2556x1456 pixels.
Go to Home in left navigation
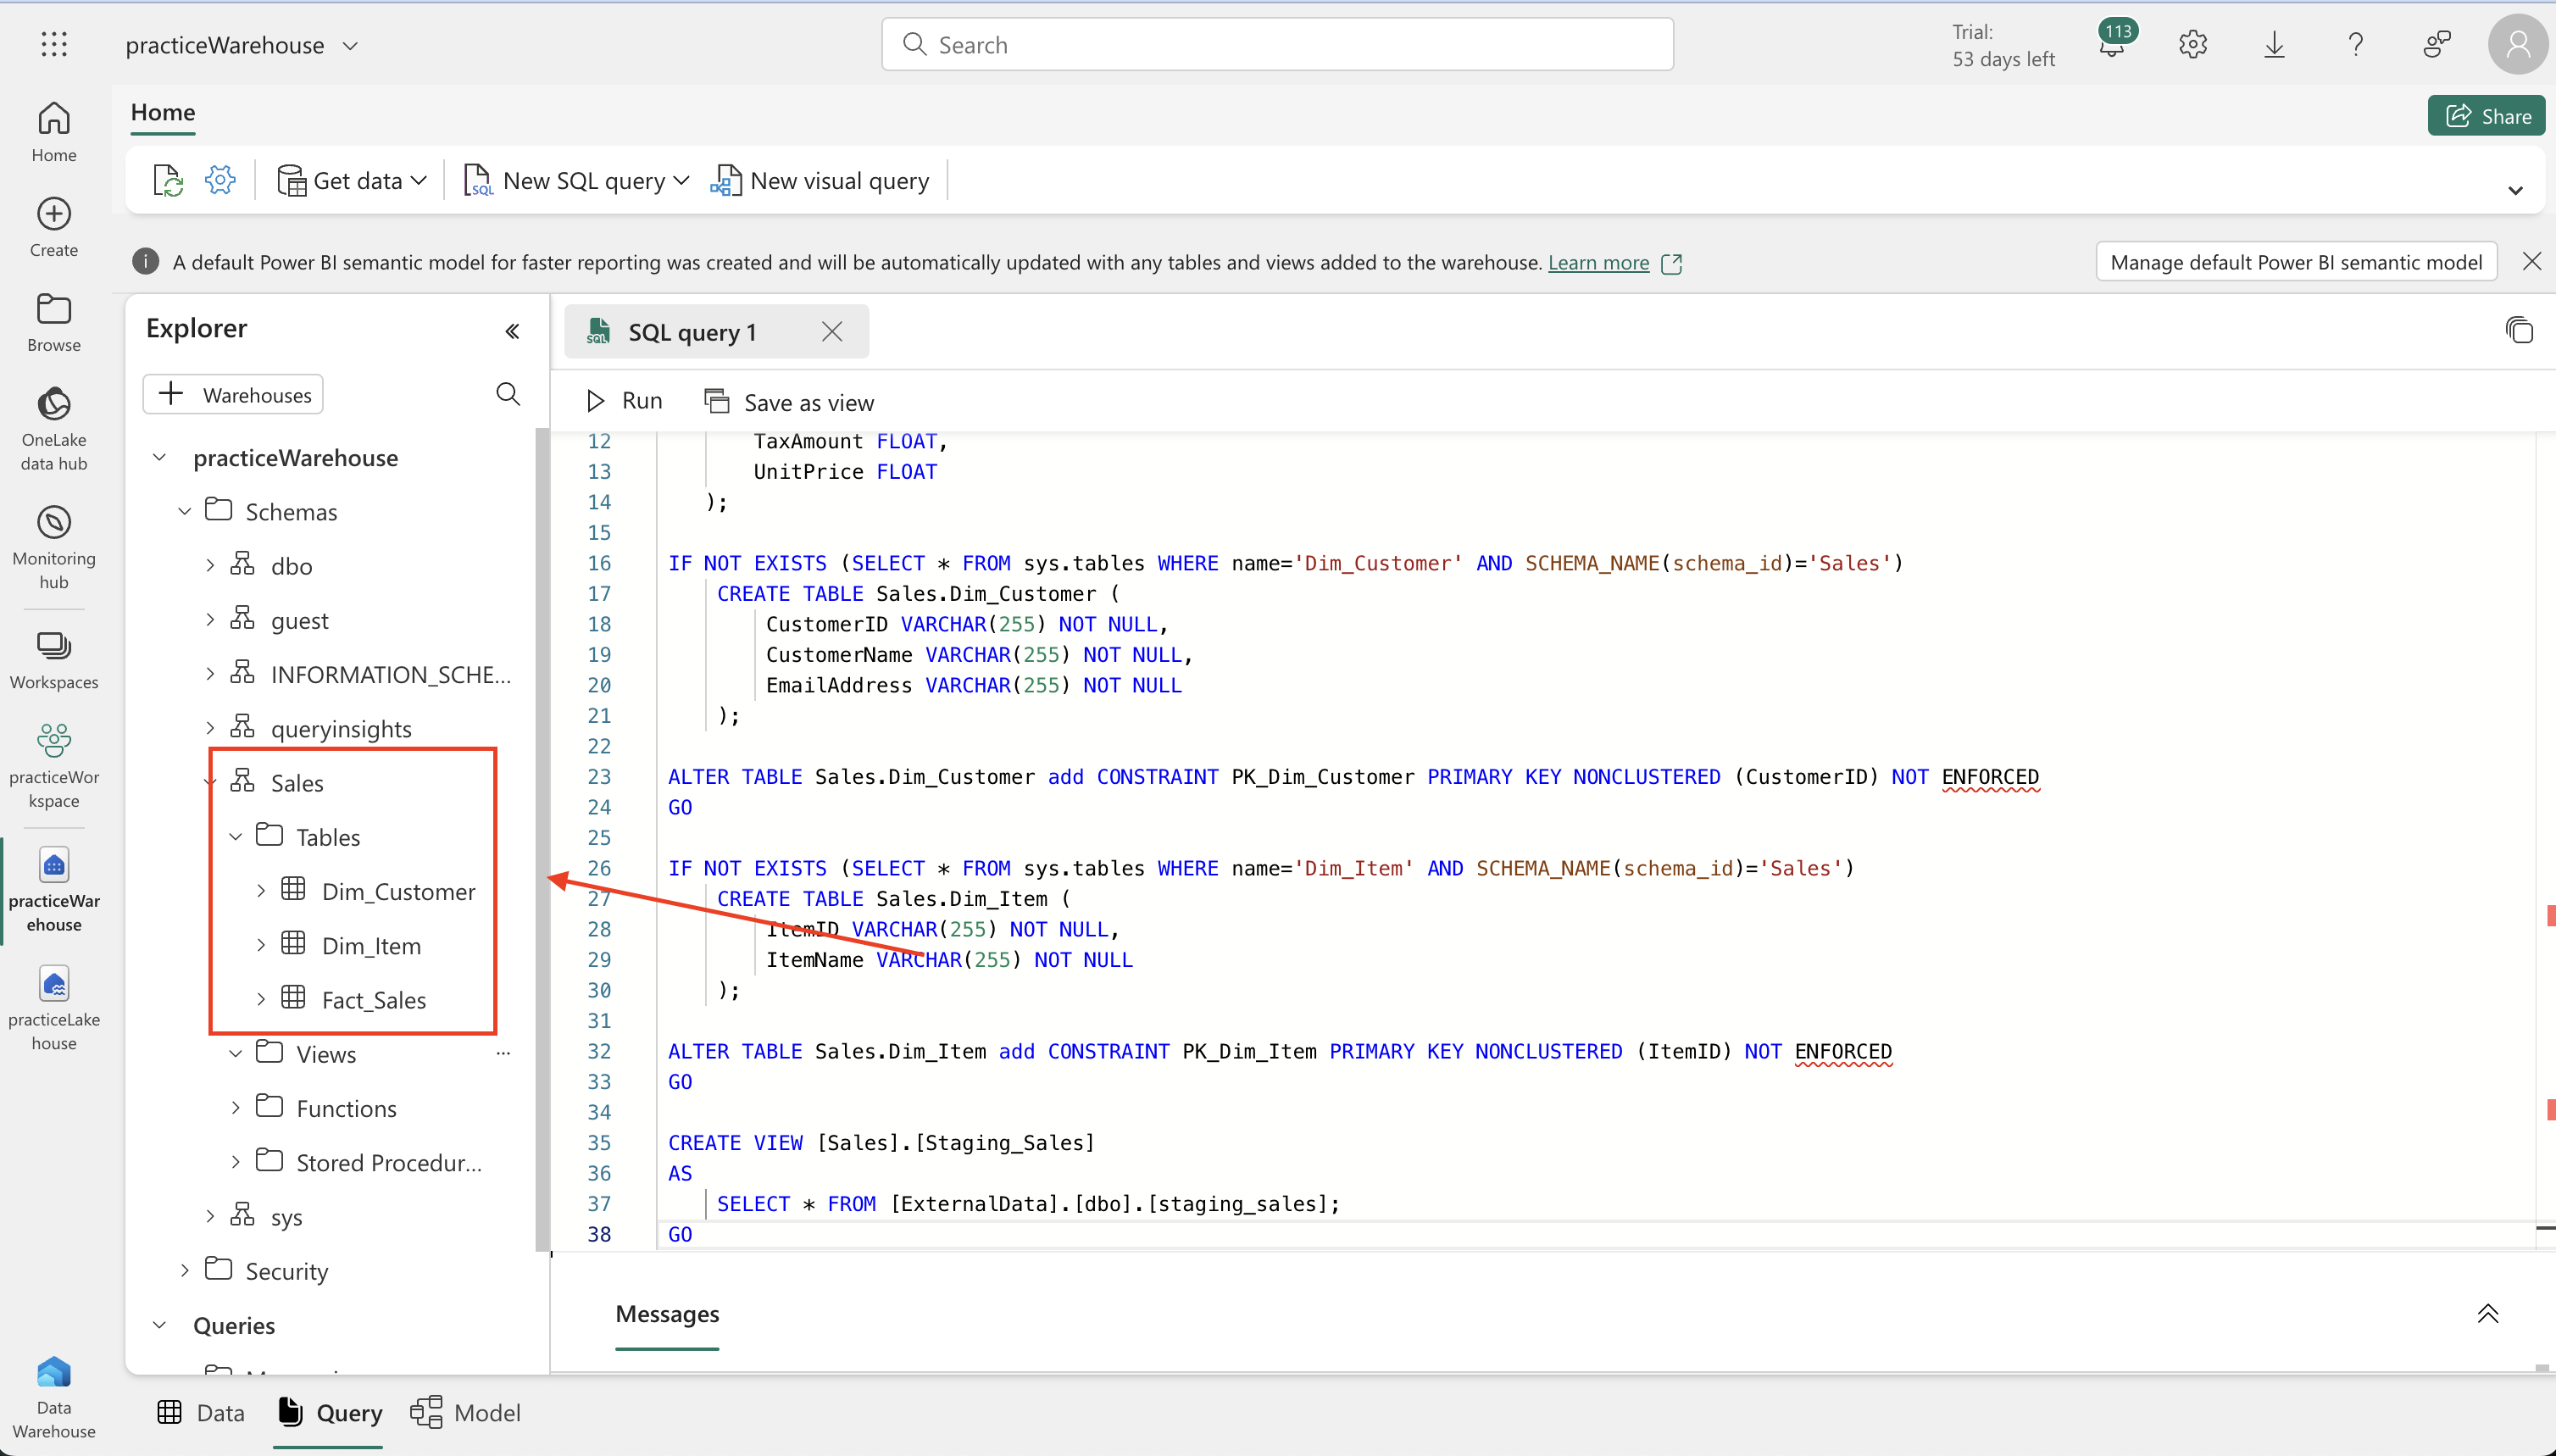pyautogui.click(x=54, y=132)
